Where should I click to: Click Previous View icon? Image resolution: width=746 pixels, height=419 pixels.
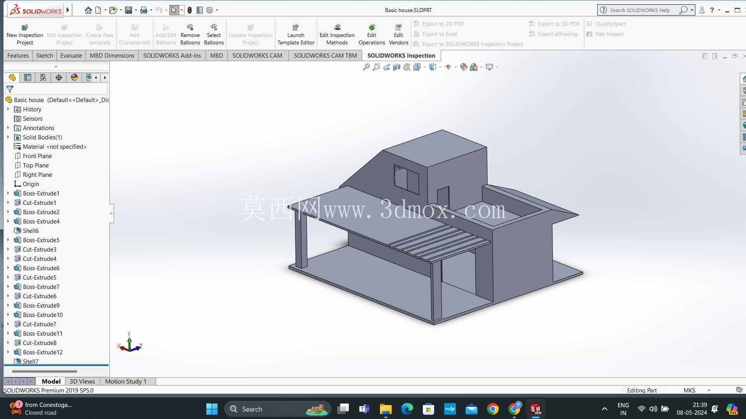click(x=387, y=67)
